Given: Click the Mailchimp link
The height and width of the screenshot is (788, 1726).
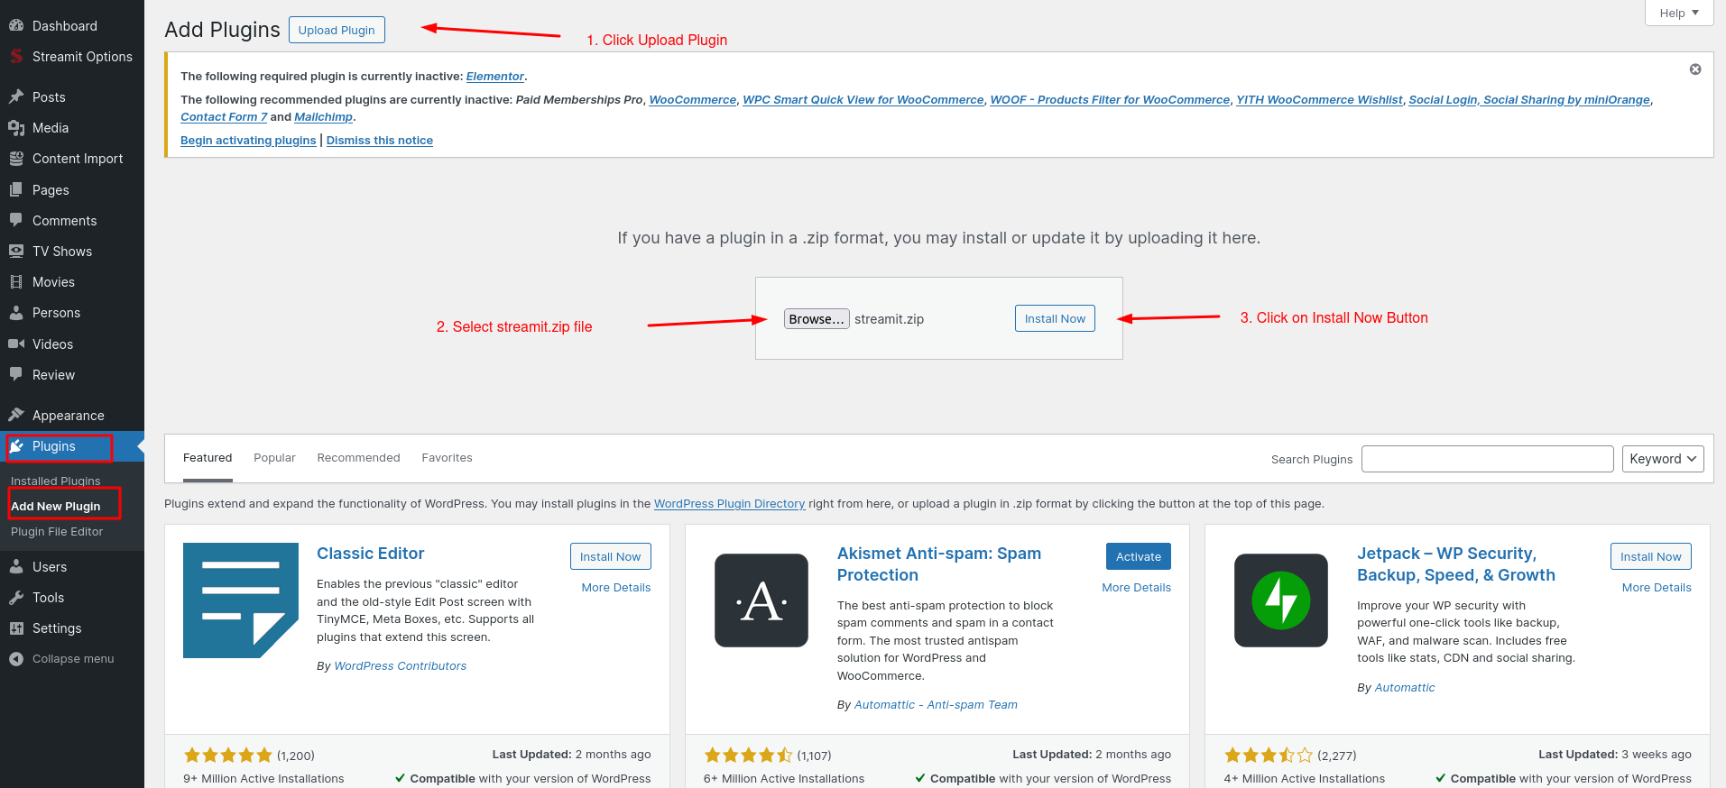Looking at the screenshot, I should click(323, 117).
